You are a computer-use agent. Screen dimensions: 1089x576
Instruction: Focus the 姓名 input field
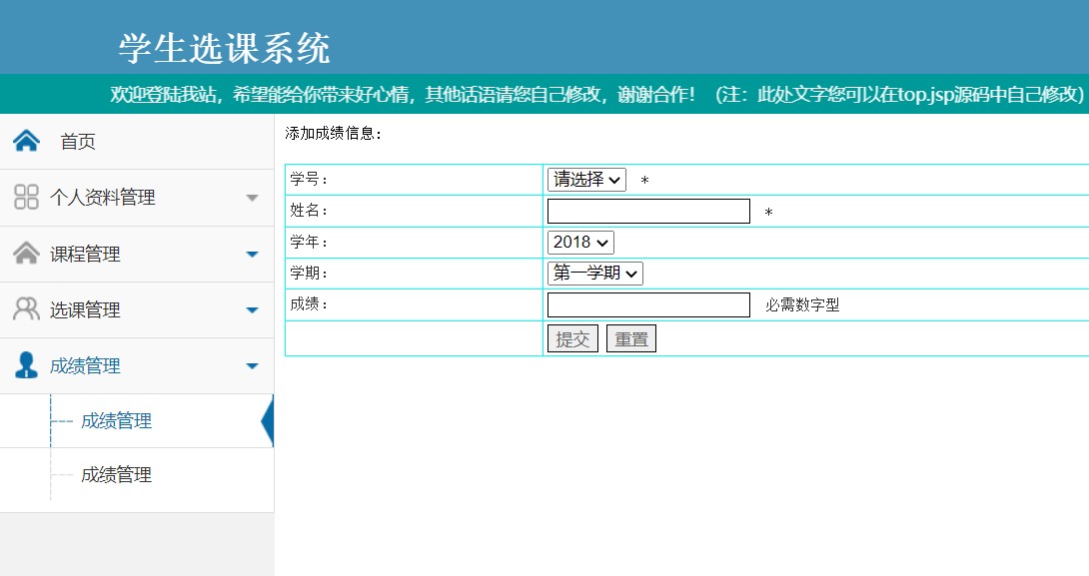[x=648, y=211]
